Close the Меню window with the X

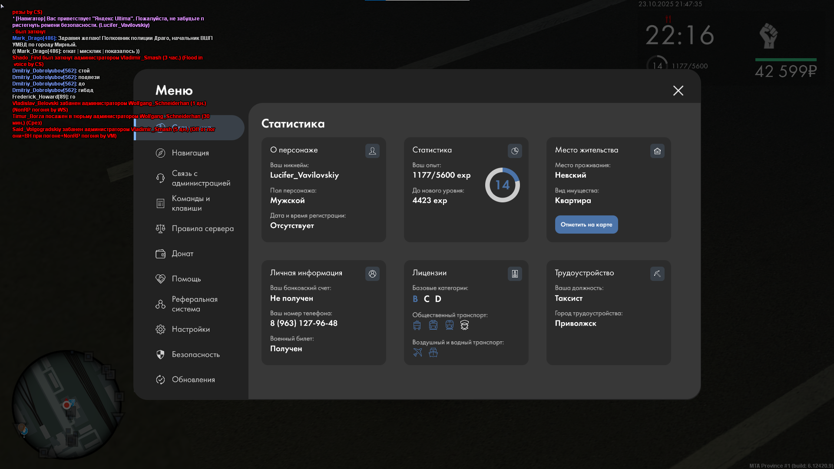coord(678,90)
